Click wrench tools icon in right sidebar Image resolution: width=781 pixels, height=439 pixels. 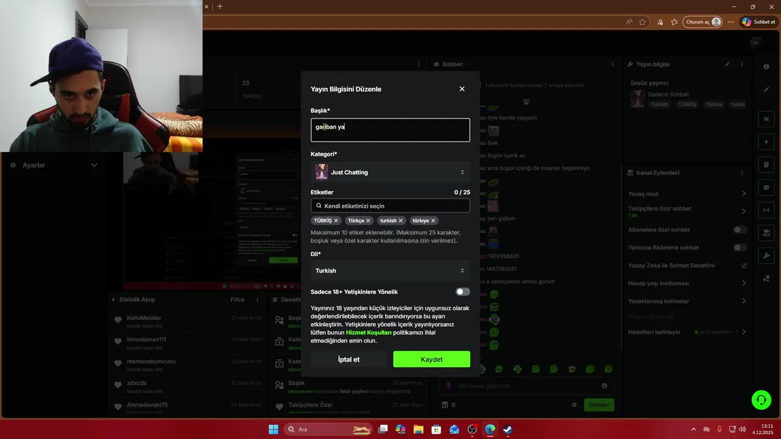(x=766, y=256)
